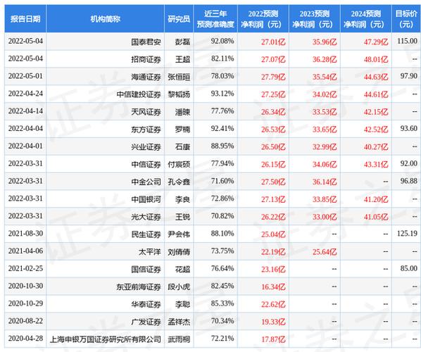Click researcher name 尹会伟
The image size is (421, 352).
179,234
